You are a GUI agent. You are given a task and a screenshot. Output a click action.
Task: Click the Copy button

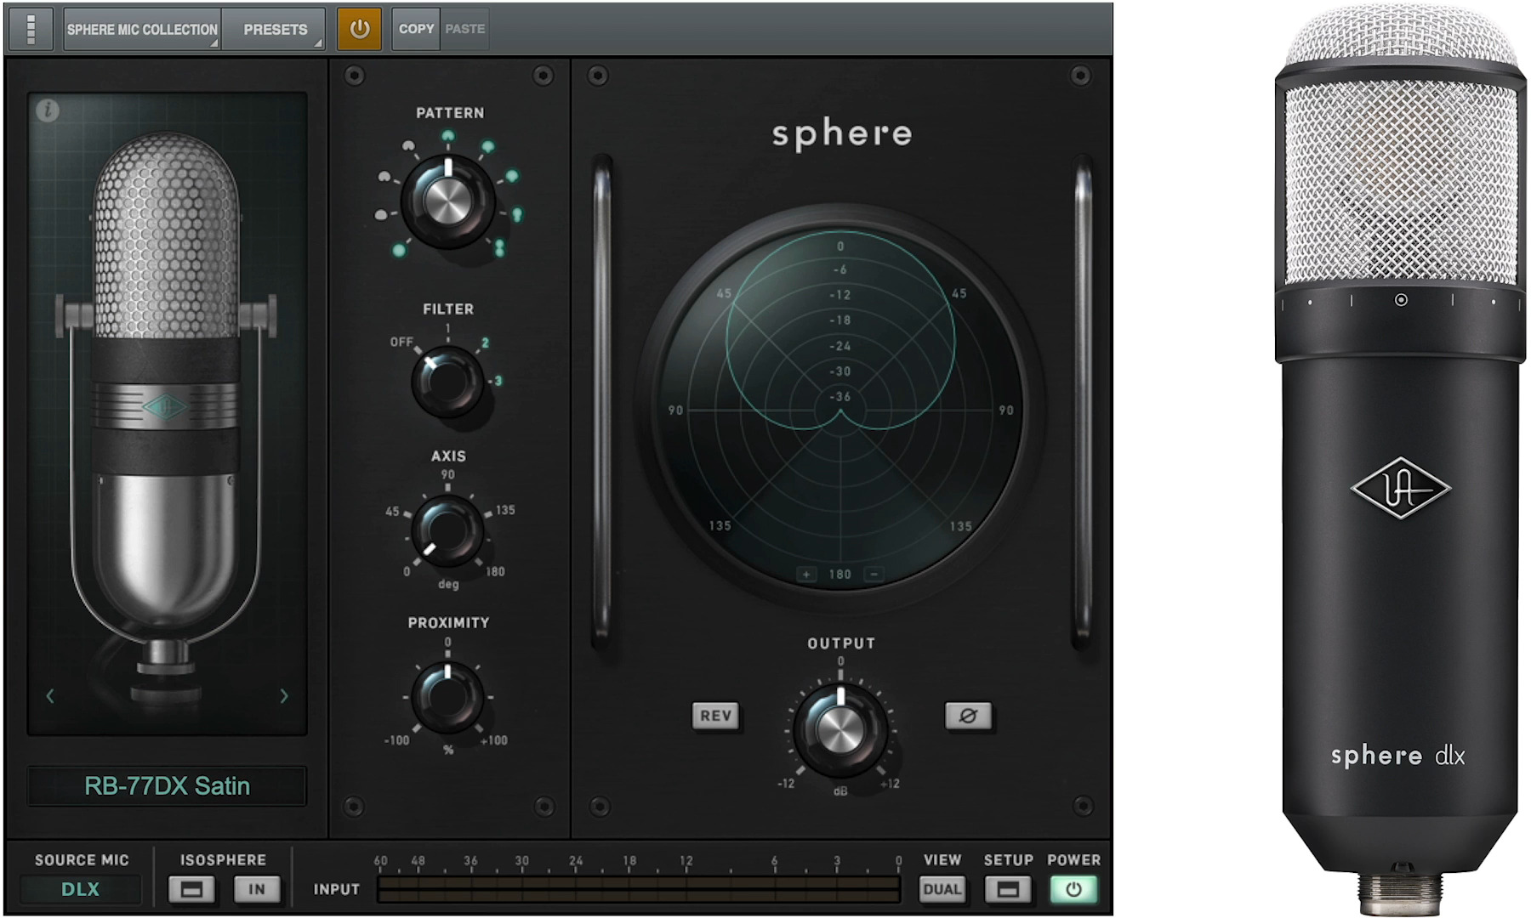416,29
